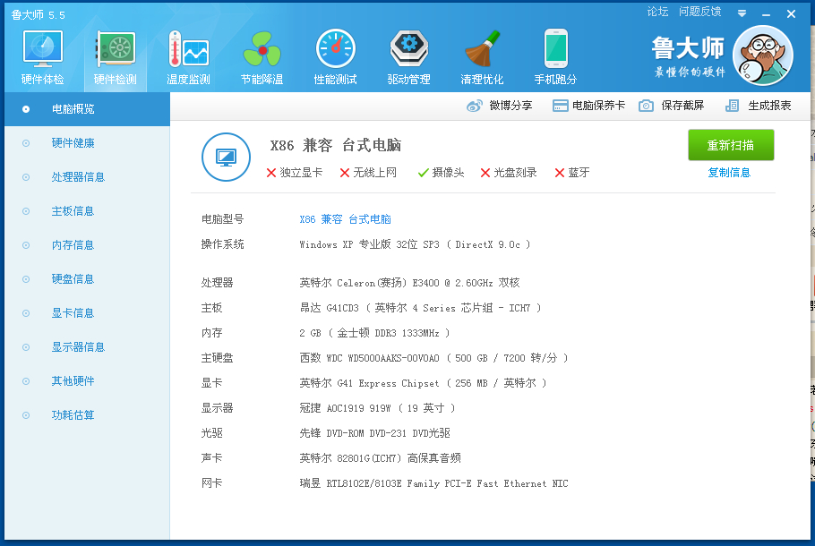The width and height of the screenshot is (815, 546).
Task: Click the round desktop computer icon
Action: (226, 157)
